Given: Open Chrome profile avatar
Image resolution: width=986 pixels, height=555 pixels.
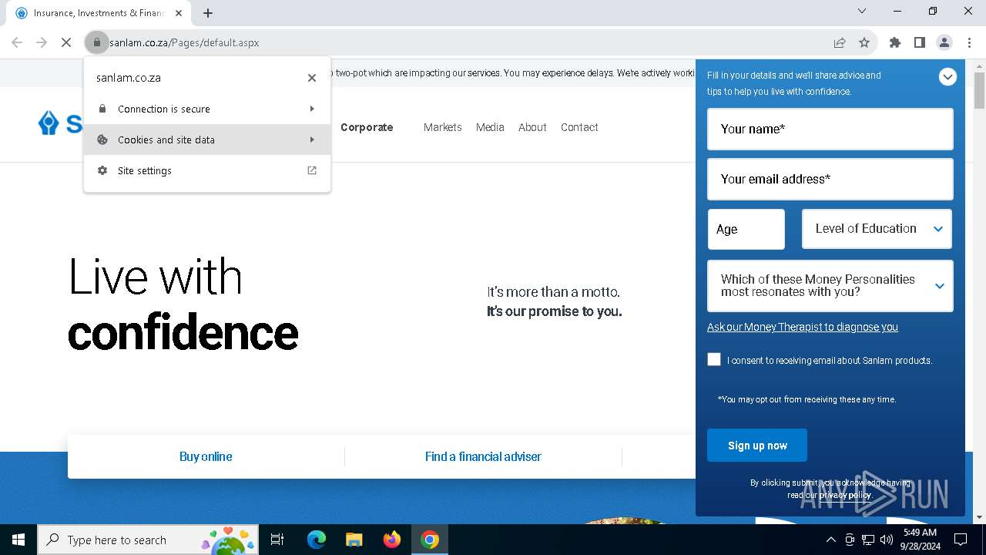Looking at the screenshot, I should pos(944,42).
